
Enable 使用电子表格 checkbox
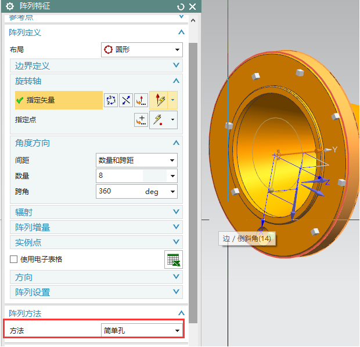coord(14,260)
